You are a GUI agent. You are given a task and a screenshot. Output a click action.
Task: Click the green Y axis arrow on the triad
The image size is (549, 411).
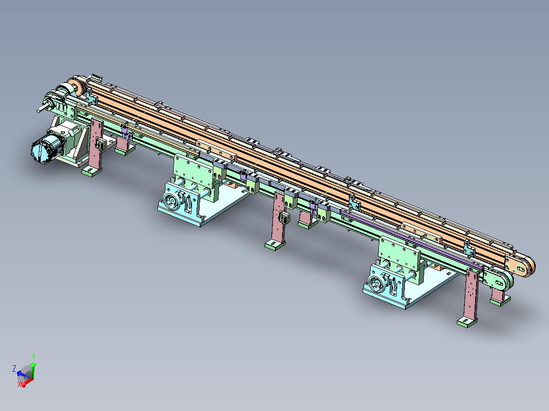[x=33, y=370]
